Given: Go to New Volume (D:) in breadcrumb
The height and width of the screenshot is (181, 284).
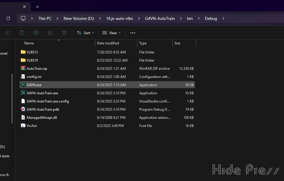Looking at the screenshot, I should click(79, 18).
